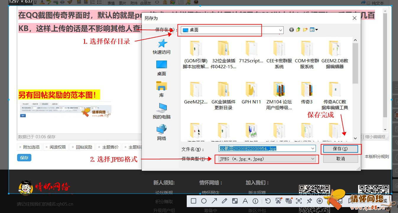Close the 另存为 dialog

(x=354, y=18)
